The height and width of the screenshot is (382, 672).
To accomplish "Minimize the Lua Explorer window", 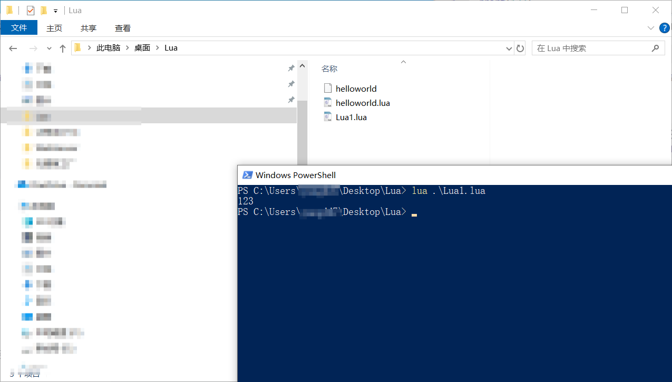I will pyautogui.click(x=593, y=10).
